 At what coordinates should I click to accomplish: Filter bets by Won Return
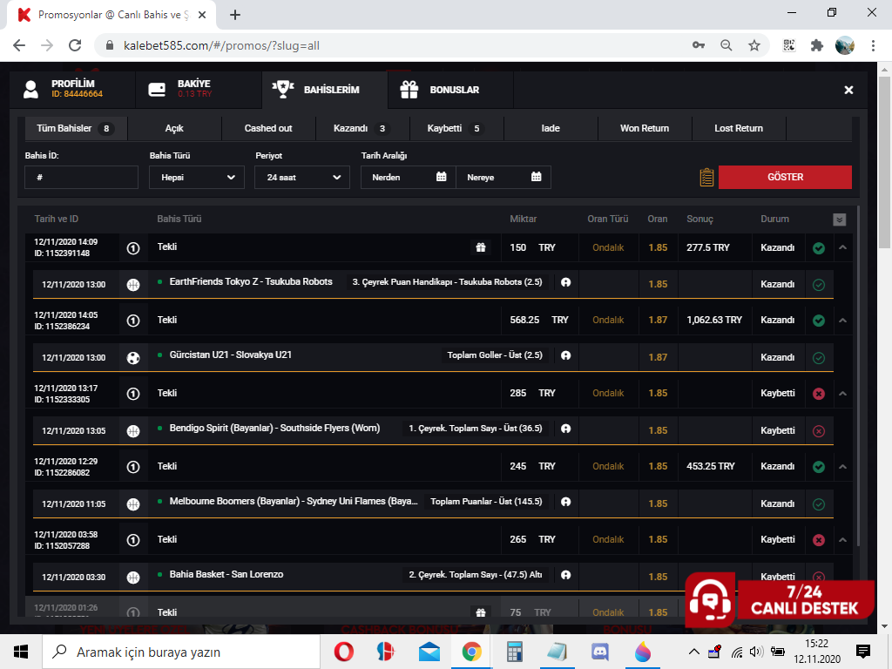(x=645, y=129)
